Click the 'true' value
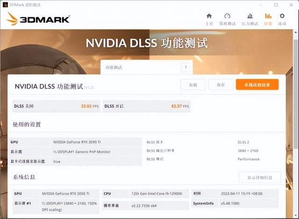 coord(57,161)
